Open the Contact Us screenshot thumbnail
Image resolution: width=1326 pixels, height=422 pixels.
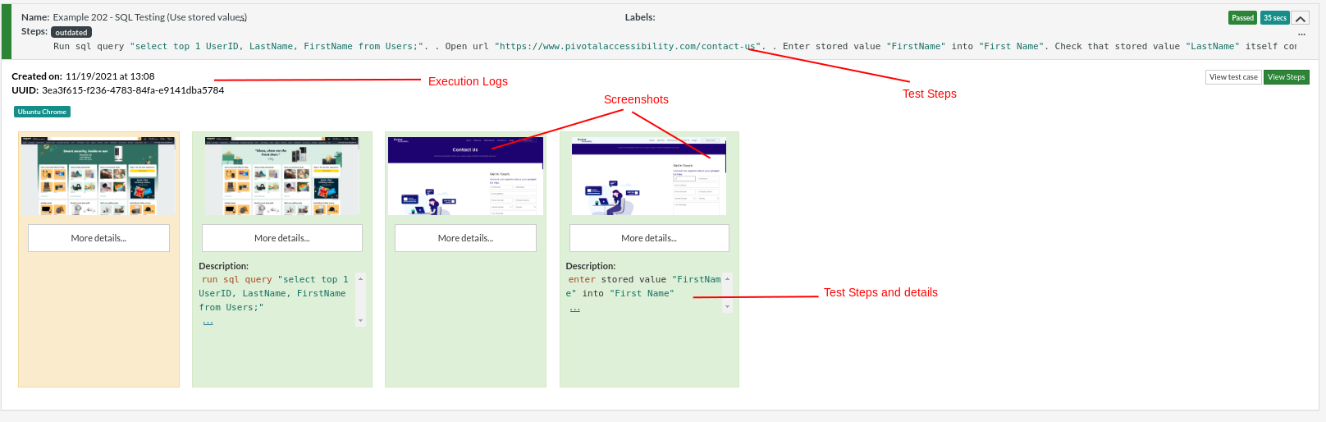pyautogui.click(x=465, y=176)
